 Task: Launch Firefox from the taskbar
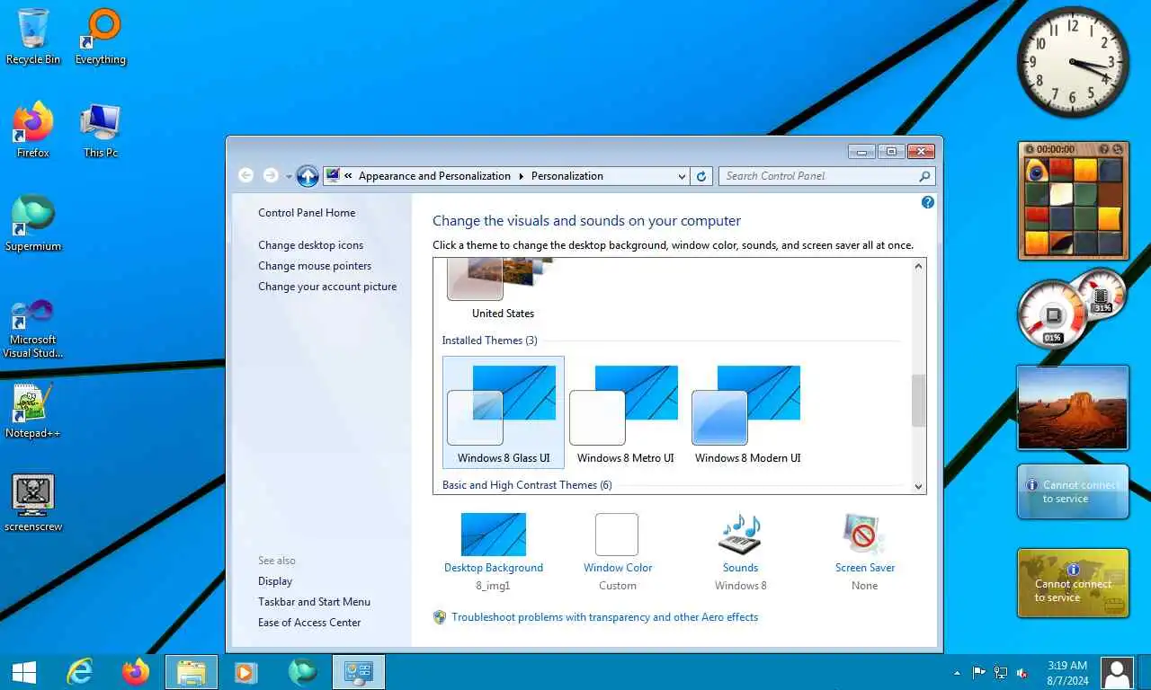point(136,672)
